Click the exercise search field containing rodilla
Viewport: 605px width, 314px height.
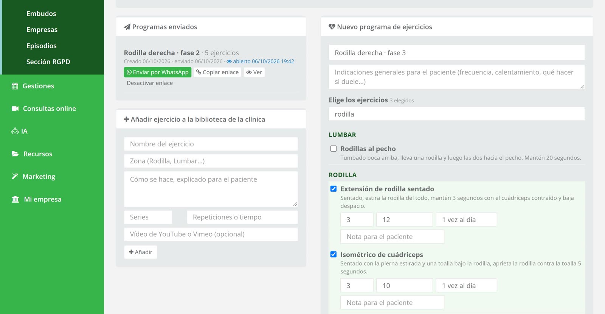(x=457, y=114)
